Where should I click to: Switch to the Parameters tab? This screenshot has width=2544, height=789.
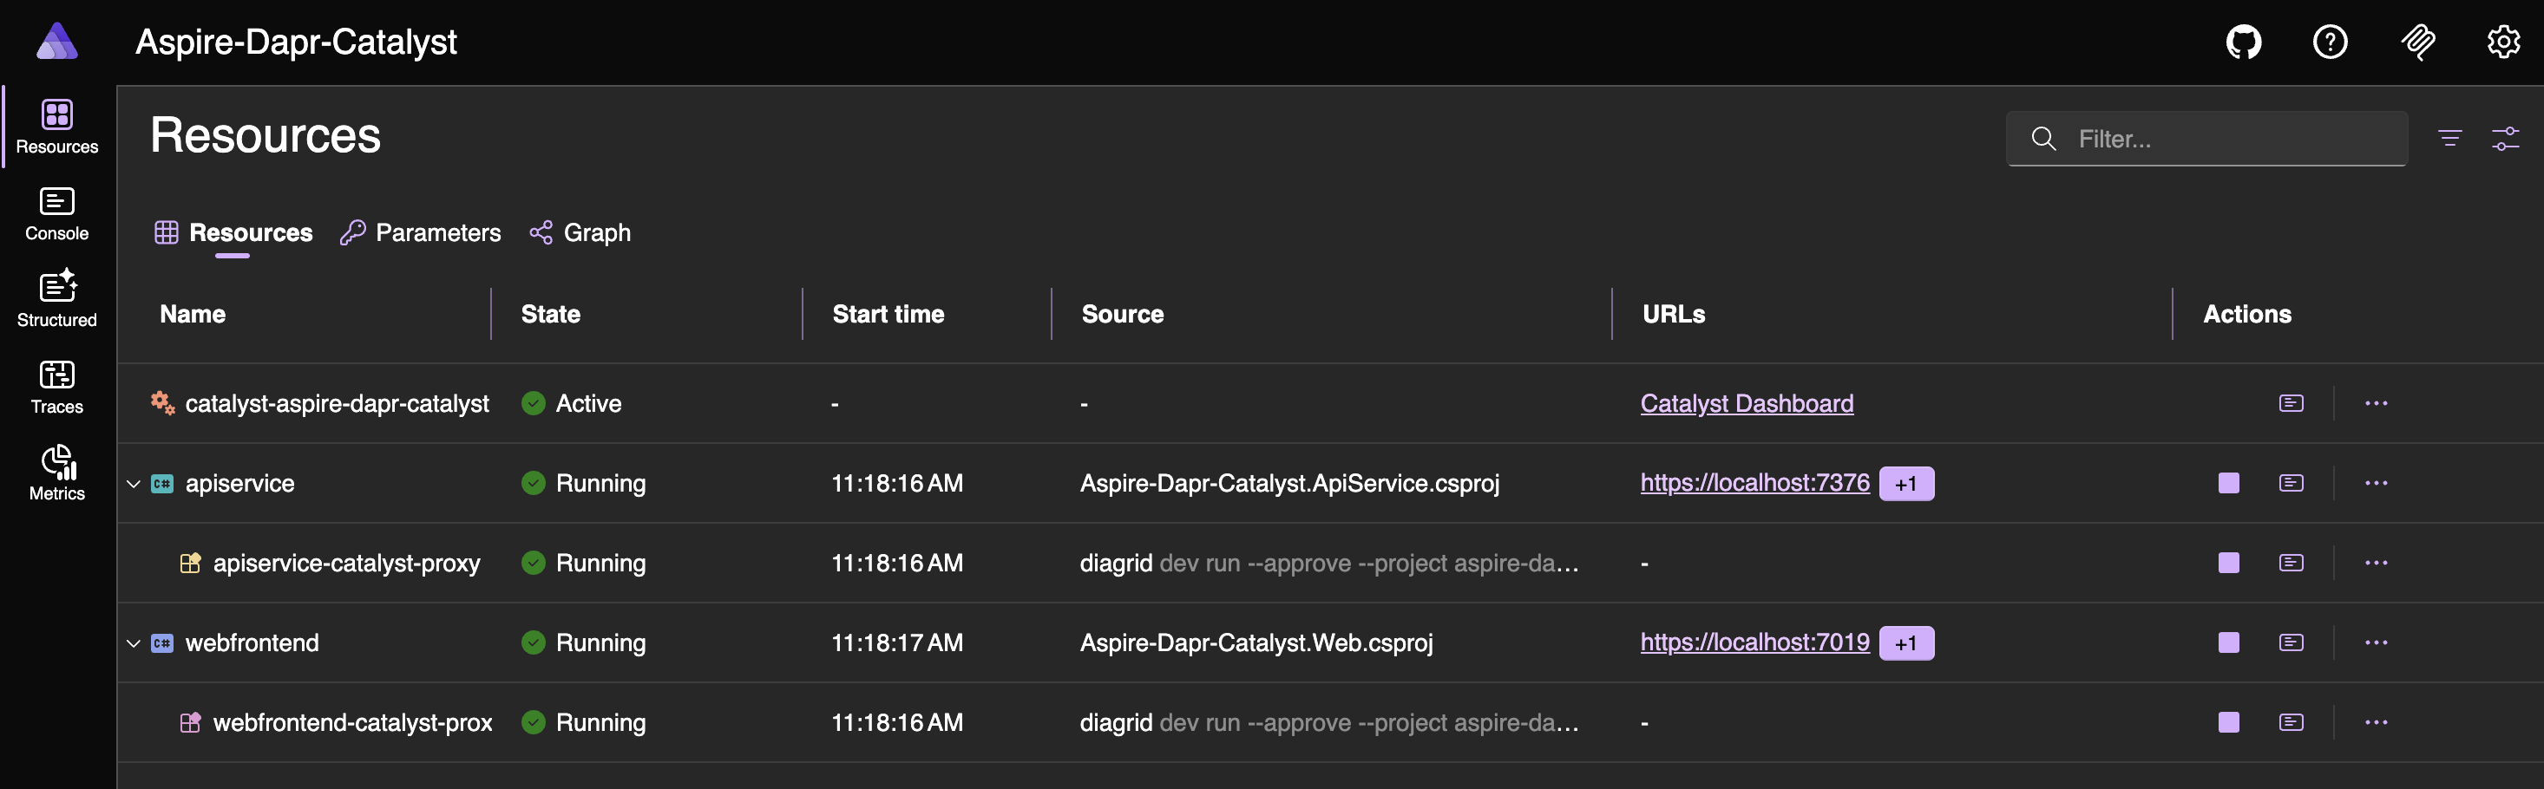coord(421,232)
